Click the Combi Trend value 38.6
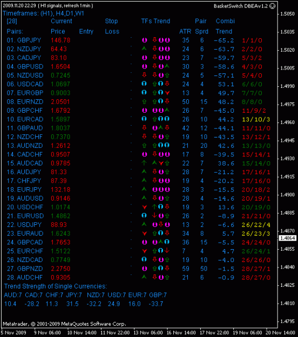This screenshot has width=298, height=337. (226, 163)
